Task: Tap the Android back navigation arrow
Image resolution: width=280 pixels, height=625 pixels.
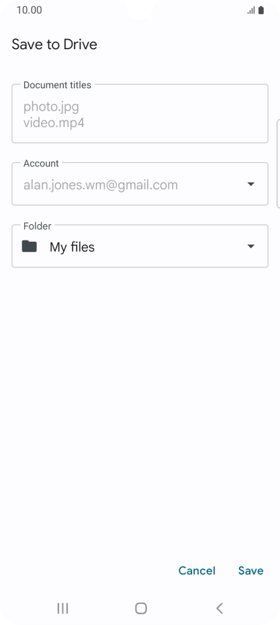Action: pos(220,608)
